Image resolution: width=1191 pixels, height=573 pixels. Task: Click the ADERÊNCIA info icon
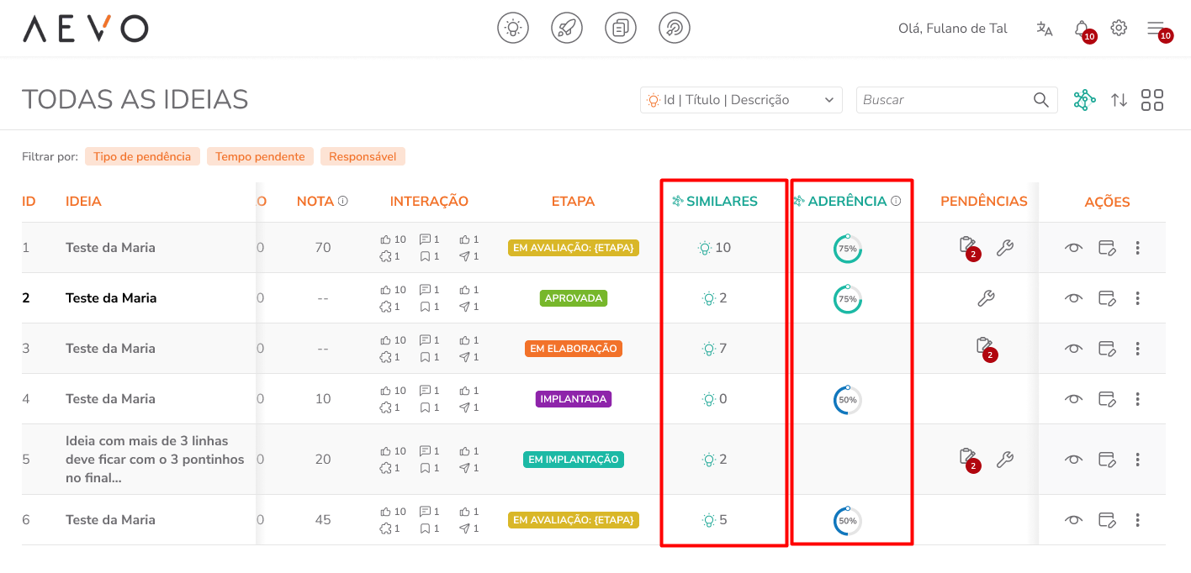896,201
